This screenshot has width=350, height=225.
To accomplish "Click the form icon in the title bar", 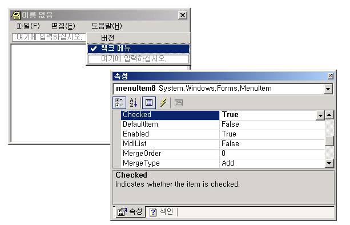I will 15,15.
